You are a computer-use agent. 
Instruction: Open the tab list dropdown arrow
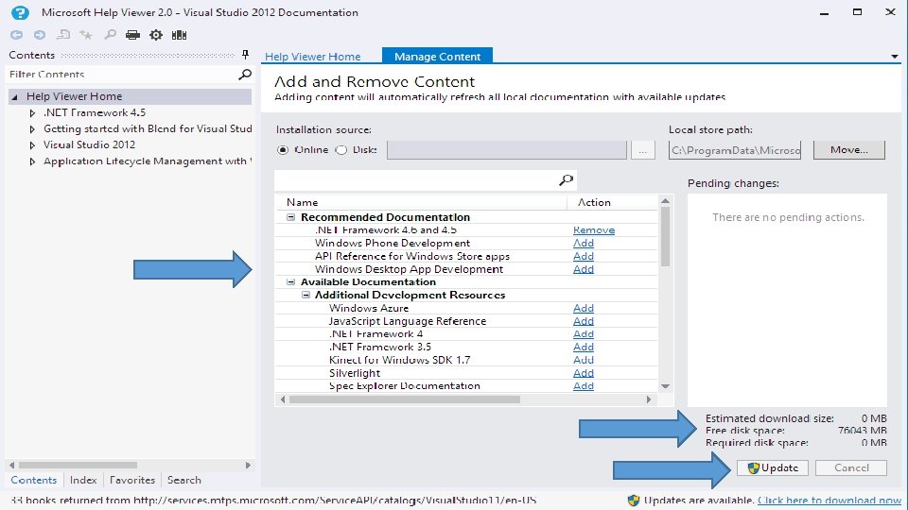(895, 57)
